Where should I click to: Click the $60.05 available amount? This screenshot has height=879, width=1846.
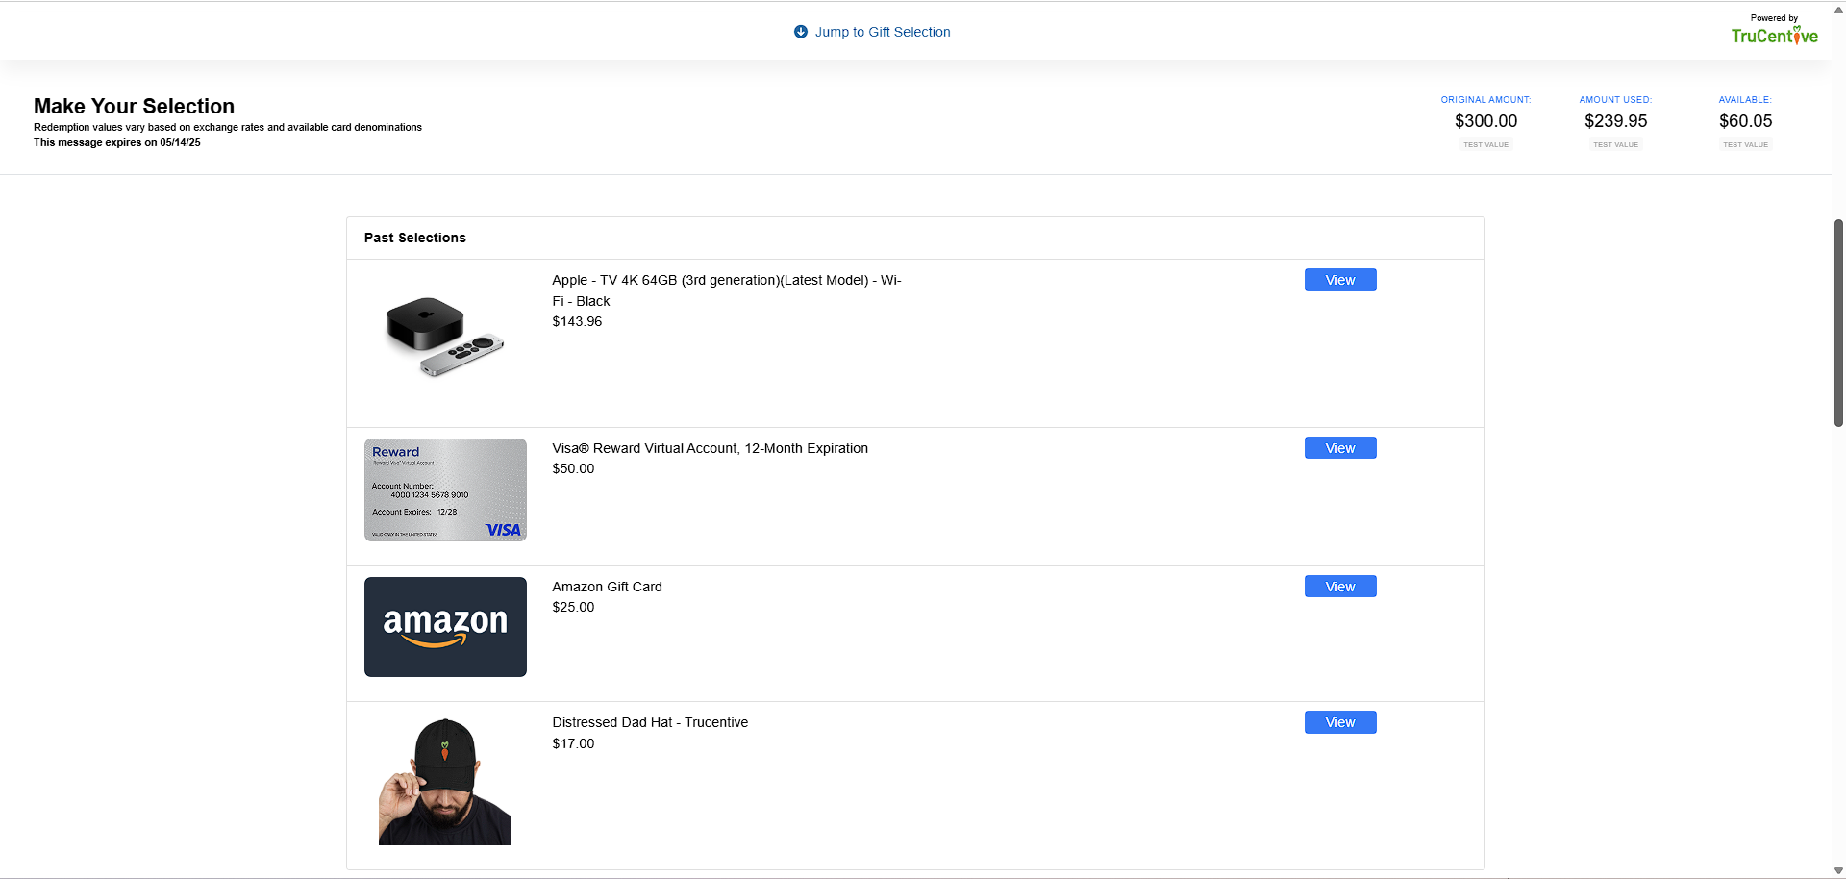click(x=1745, y=121)
